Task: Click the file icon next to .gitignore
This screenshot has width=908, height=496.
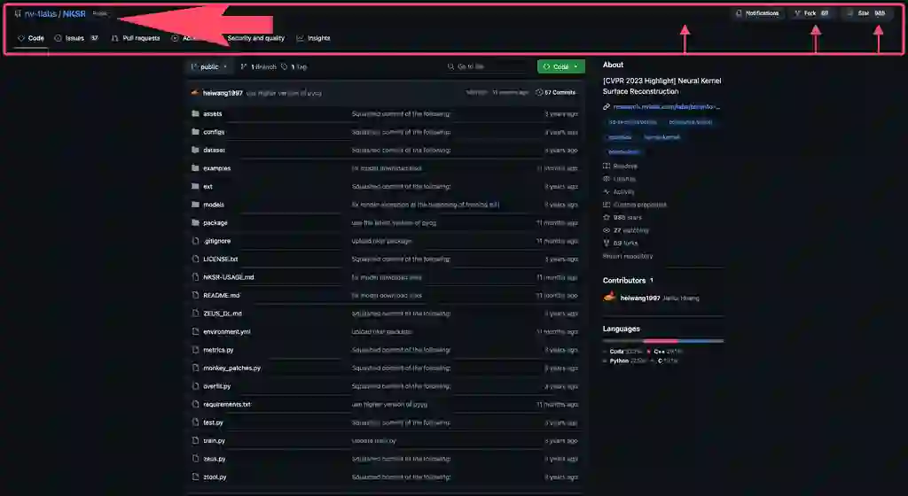Action: pyautogui.click(x=195, y=241)
